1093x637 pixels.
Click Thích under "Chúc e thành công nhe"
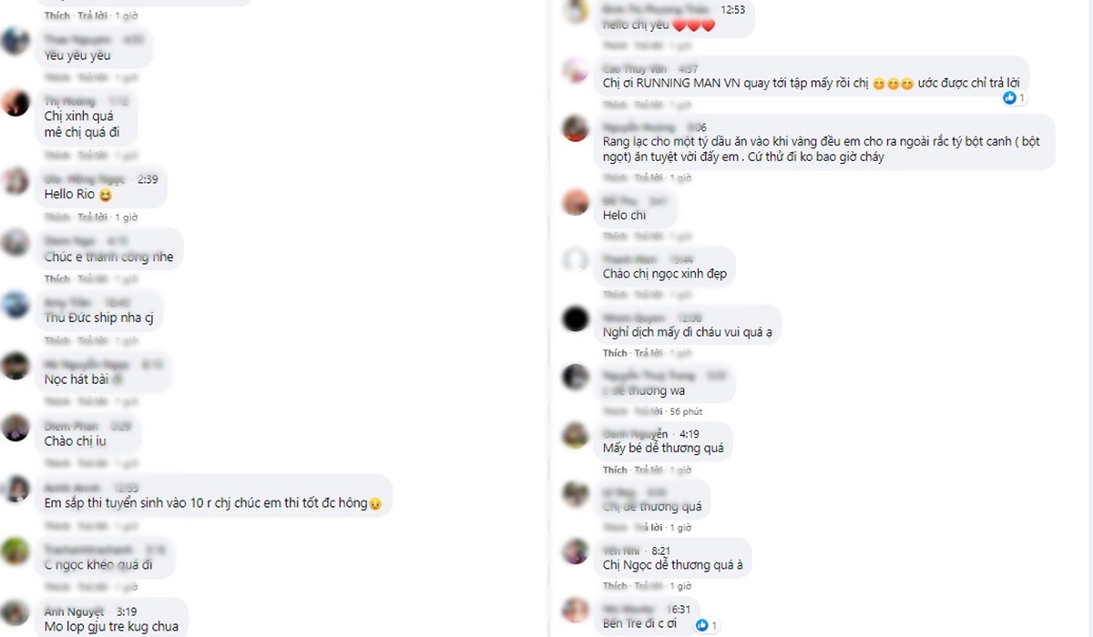pos(56,279)
